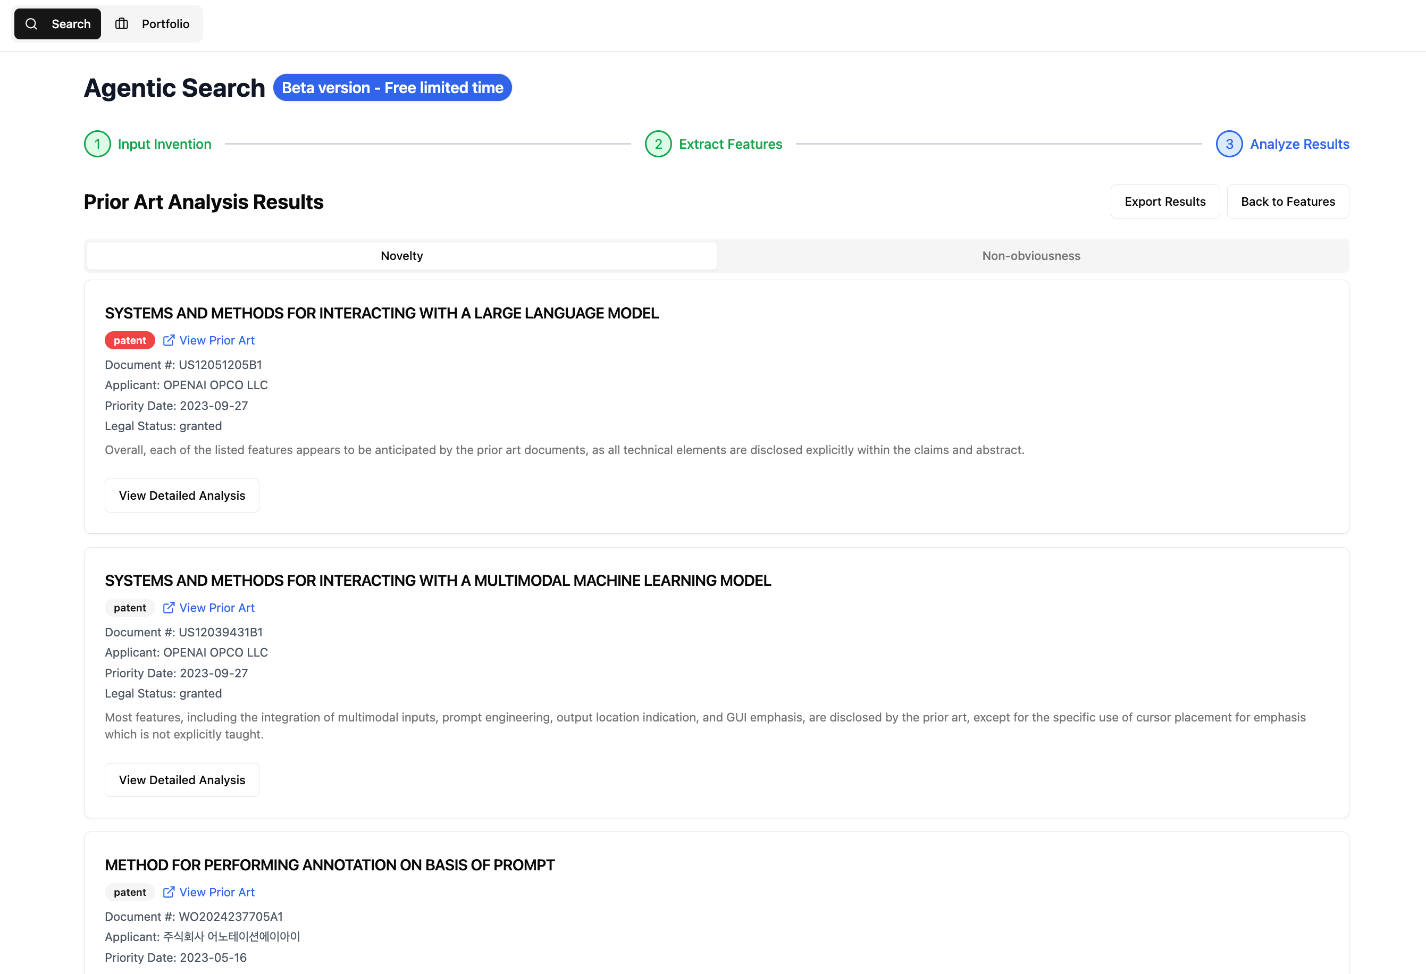
Task: Open the Search tab
Action: [x=57, y=24]
